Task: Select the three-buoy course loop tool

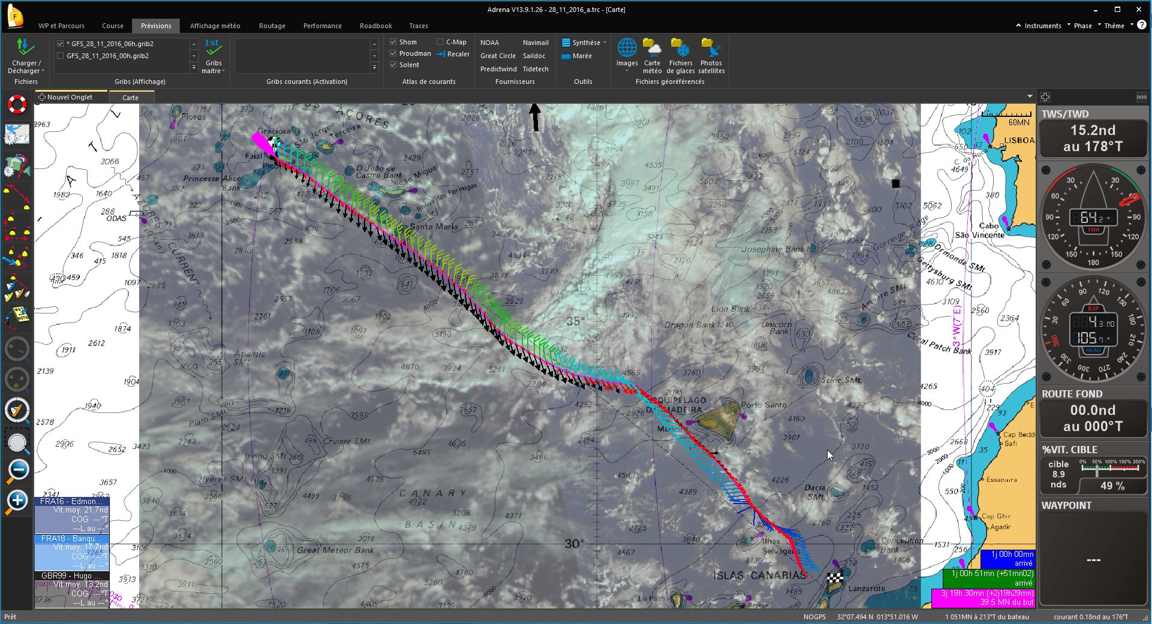Action: [17, 228]
